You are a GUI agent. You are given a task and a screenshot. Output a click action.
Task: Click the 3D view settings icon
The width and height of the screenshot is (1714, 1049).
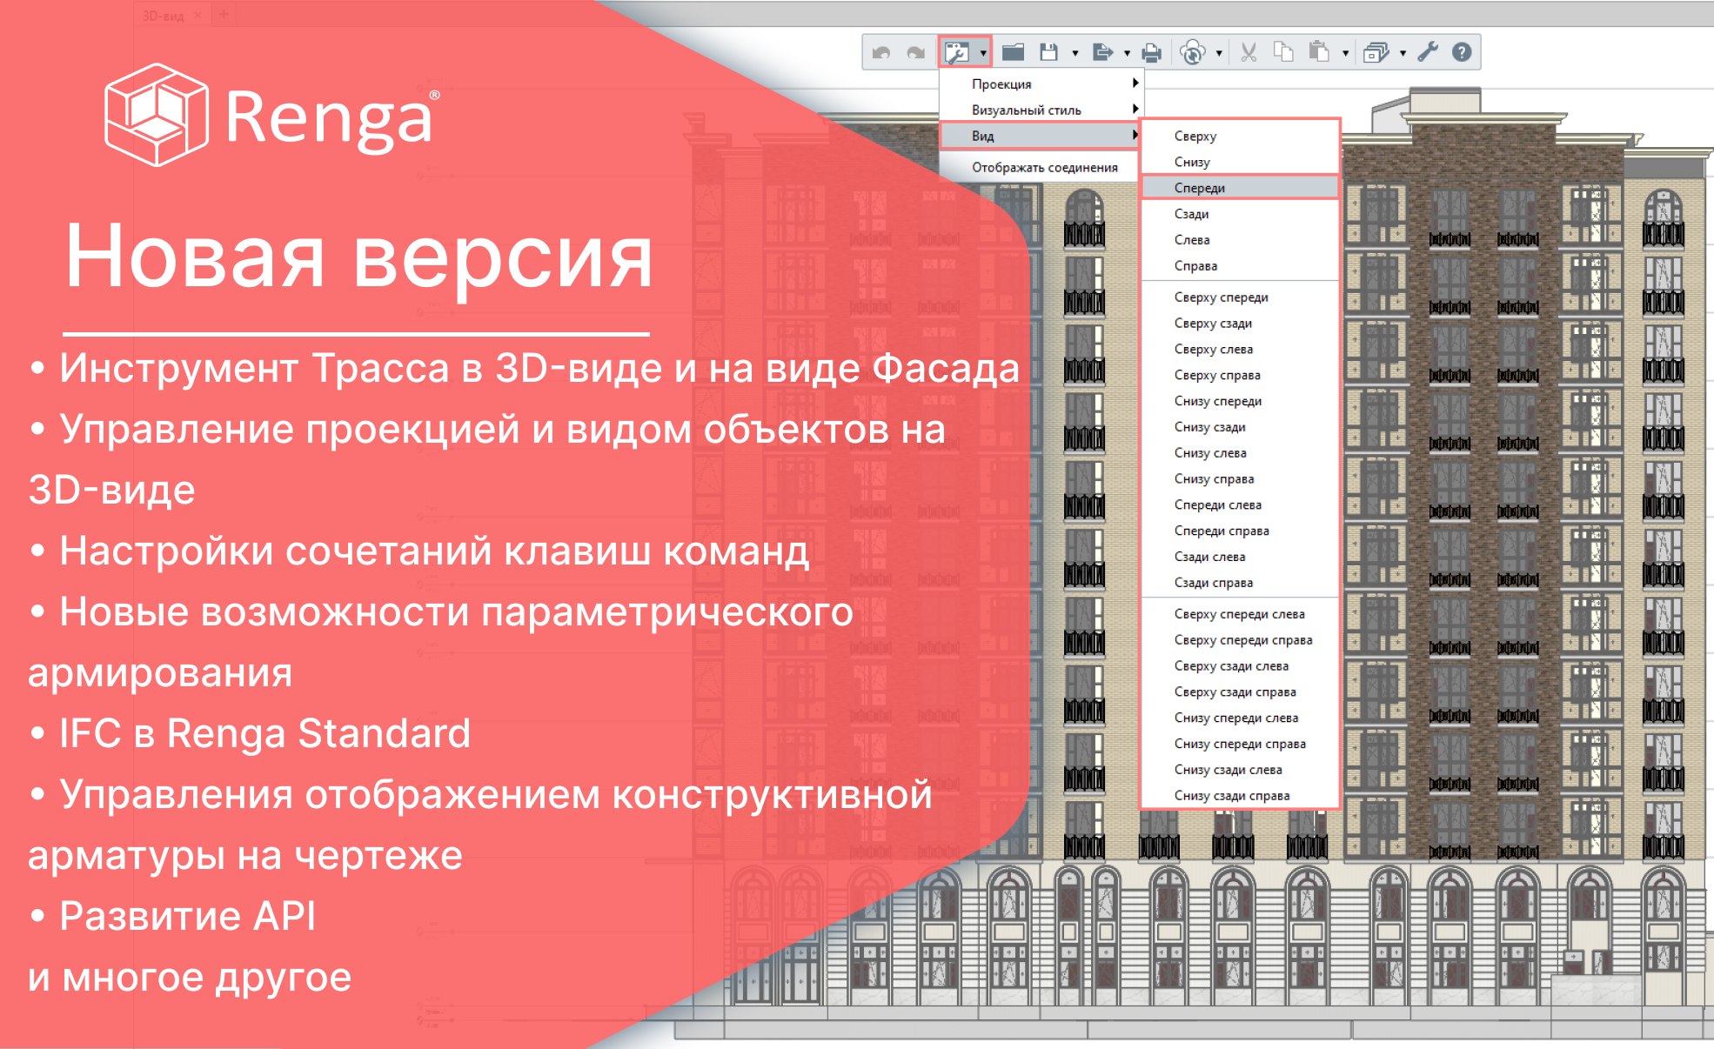(956, 53)
